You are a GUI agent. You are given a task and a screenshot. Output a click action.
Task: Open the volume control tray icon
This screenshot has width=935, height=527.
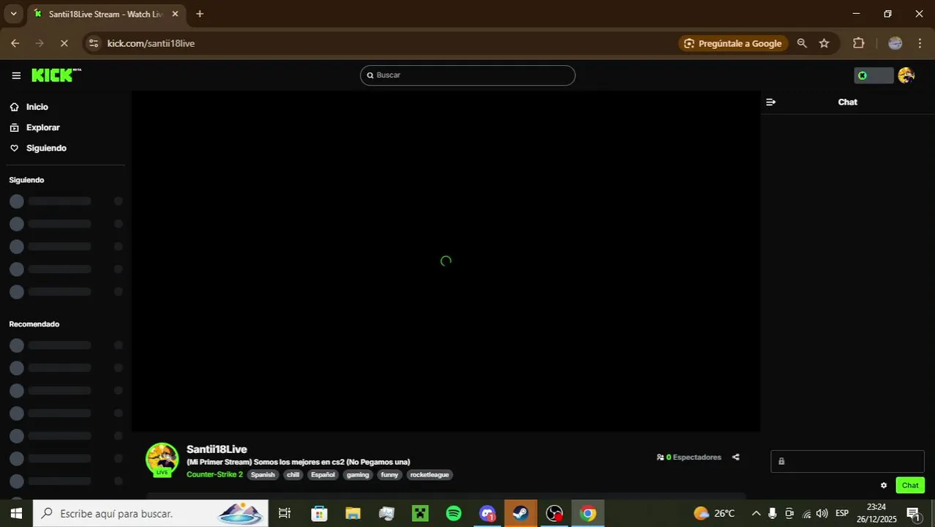coord(822,513)
